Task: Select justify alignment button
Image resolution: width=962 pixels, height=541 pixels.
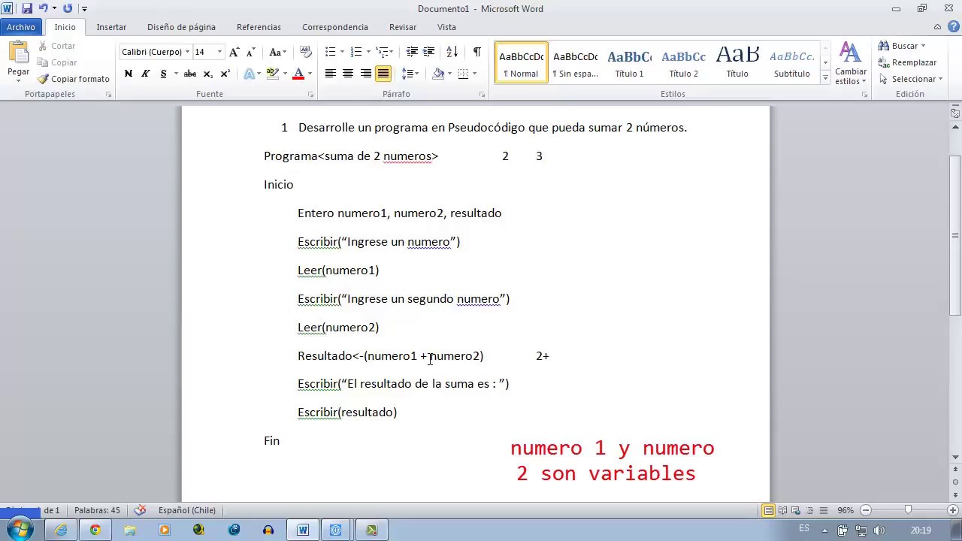Action: click(383, 74)
